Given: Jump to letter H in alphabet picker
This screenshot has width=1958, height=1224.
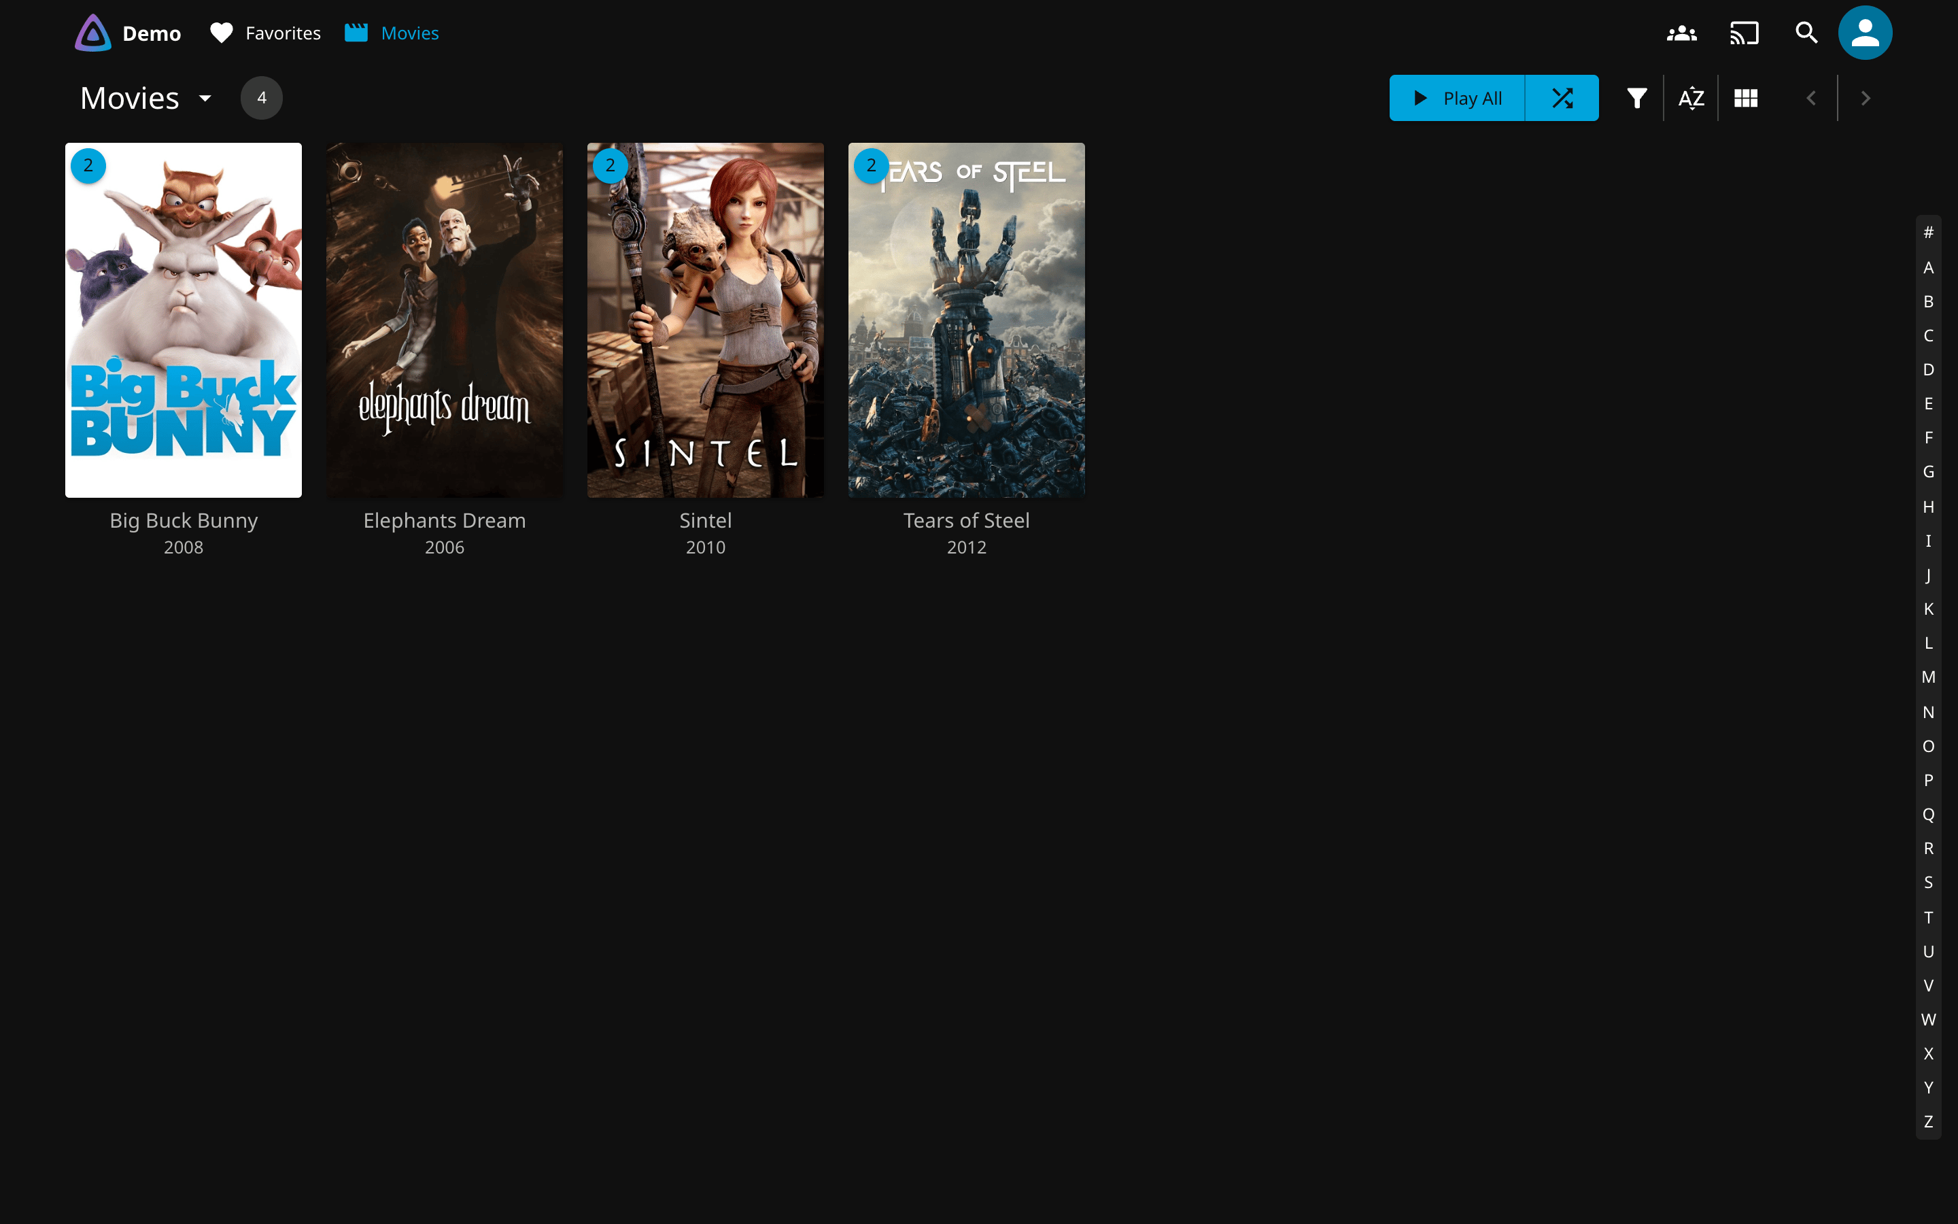Looking at the screenshot, I should tap(1928, 507).
